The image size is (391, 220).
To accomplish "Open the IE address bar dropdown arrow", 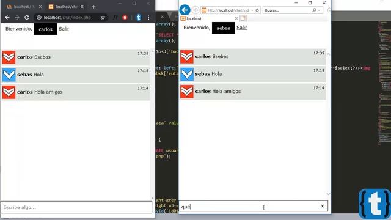I will pyautogui.click(x=252, y=10).
